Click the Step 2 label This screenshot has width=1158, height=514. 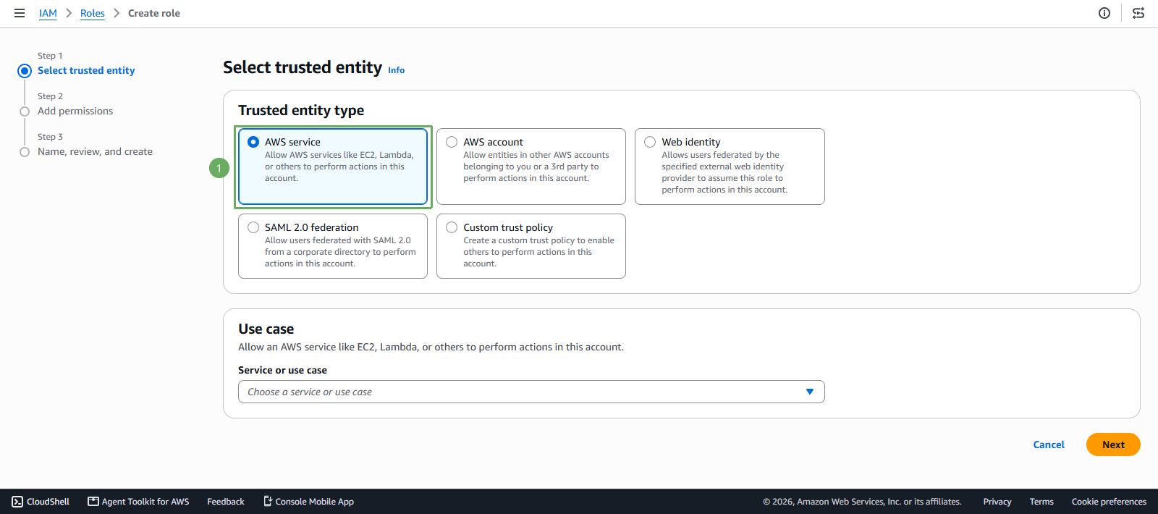[x=50, y=96]
